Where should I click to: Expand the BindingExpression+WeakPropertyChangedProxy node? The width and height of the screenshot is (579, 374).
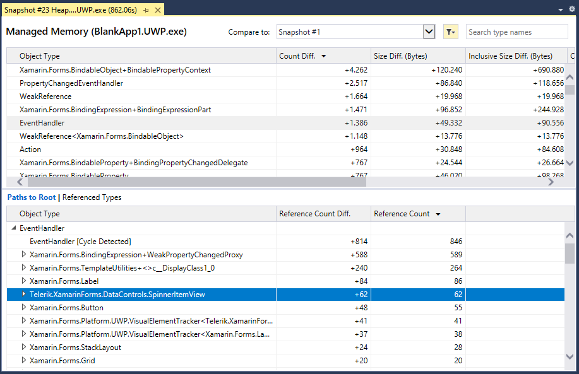tap(23, 255)
